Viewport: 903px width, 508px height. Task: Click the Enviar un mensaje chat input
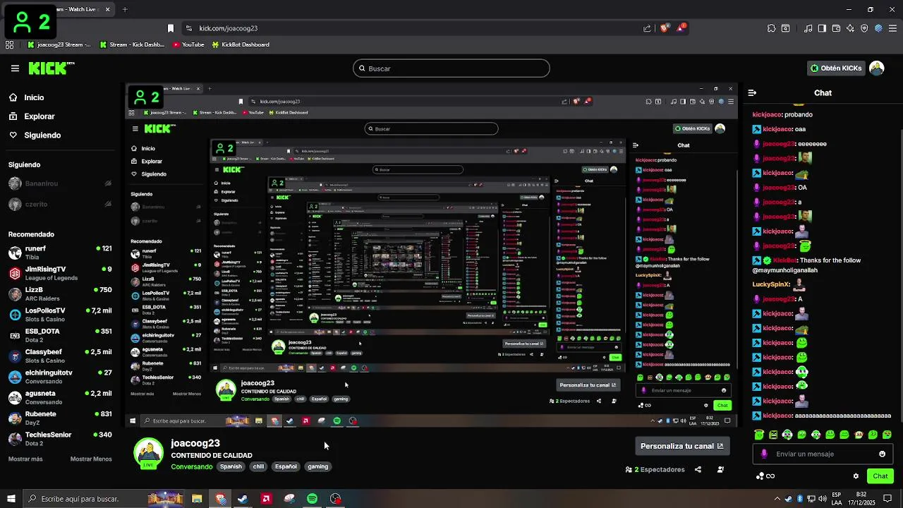point(823,454)
